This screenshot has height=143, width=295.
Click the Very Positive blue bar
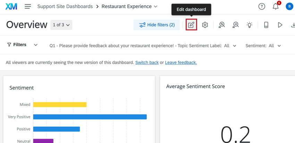click(x=90, y=117)
